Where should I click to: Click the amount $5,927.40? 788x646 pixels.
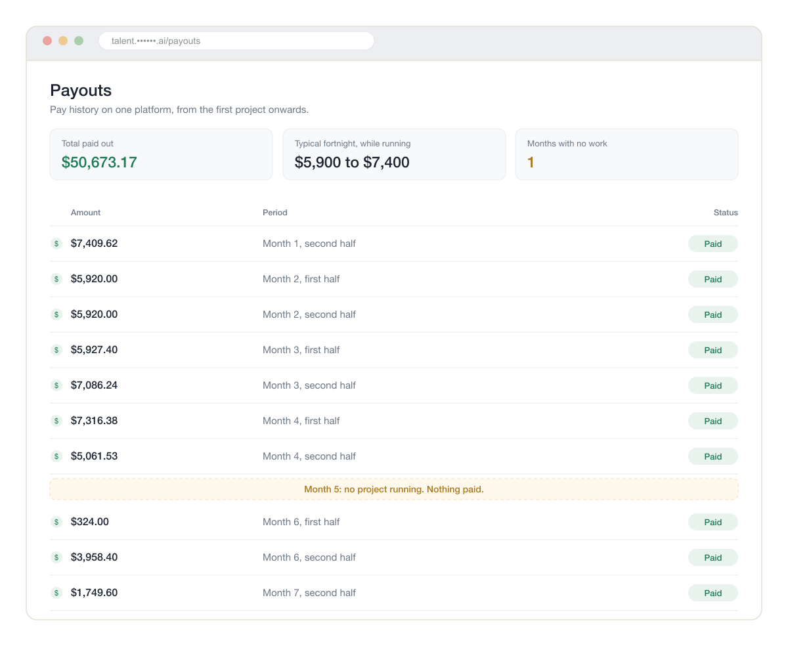pos(94,350)
